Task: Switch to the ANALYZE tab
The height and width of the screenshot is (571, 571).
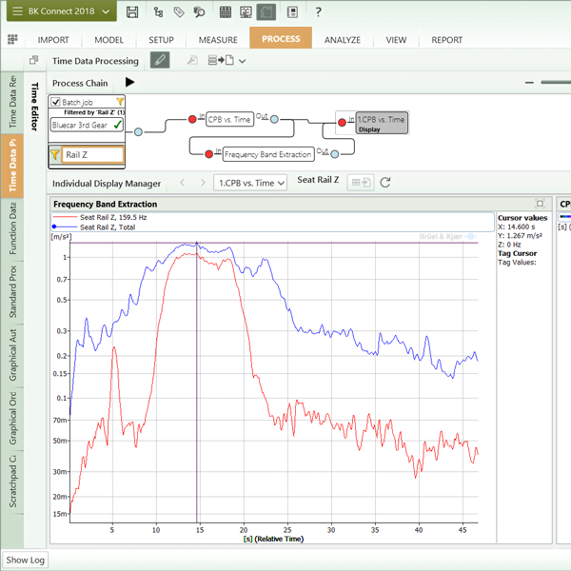Action: pos(343,40)
